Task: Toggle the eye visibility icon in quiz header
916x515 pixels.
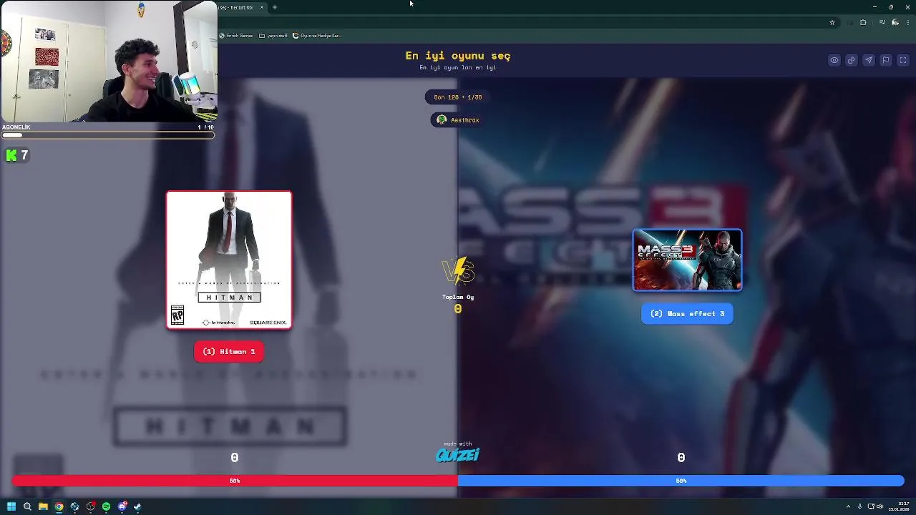Action: pyautogui.click(x=834, y=60)
